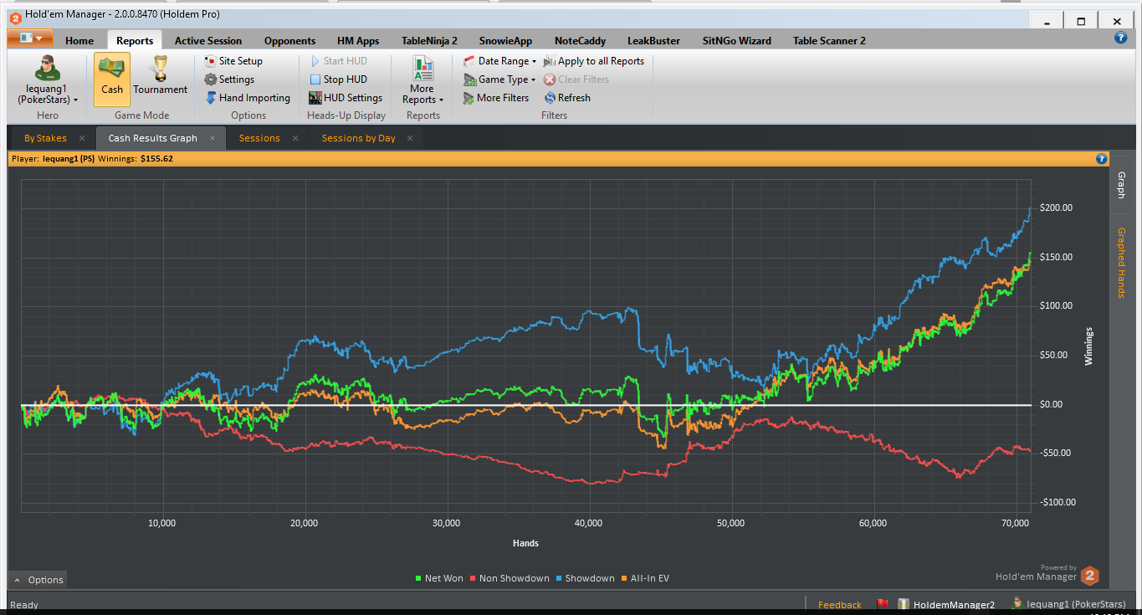Select Tournament game mode
Image resolution: width=1142 pixels, height=615 pixels.
point(160,75)
